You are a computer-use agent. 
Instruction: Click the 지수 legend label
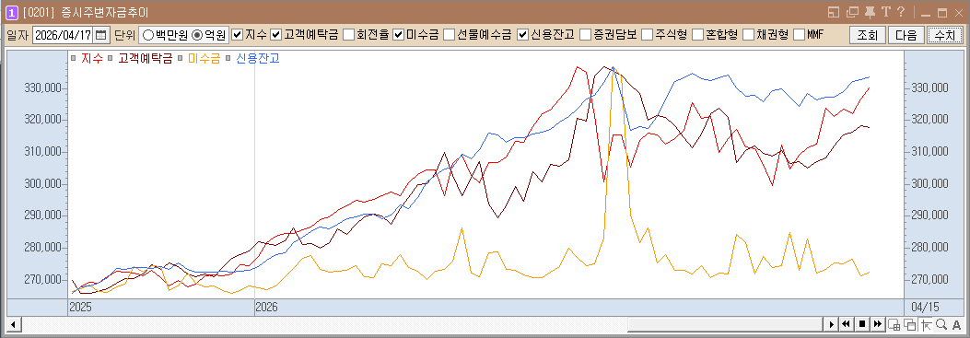pyautogui.click(x=92, y=59)
